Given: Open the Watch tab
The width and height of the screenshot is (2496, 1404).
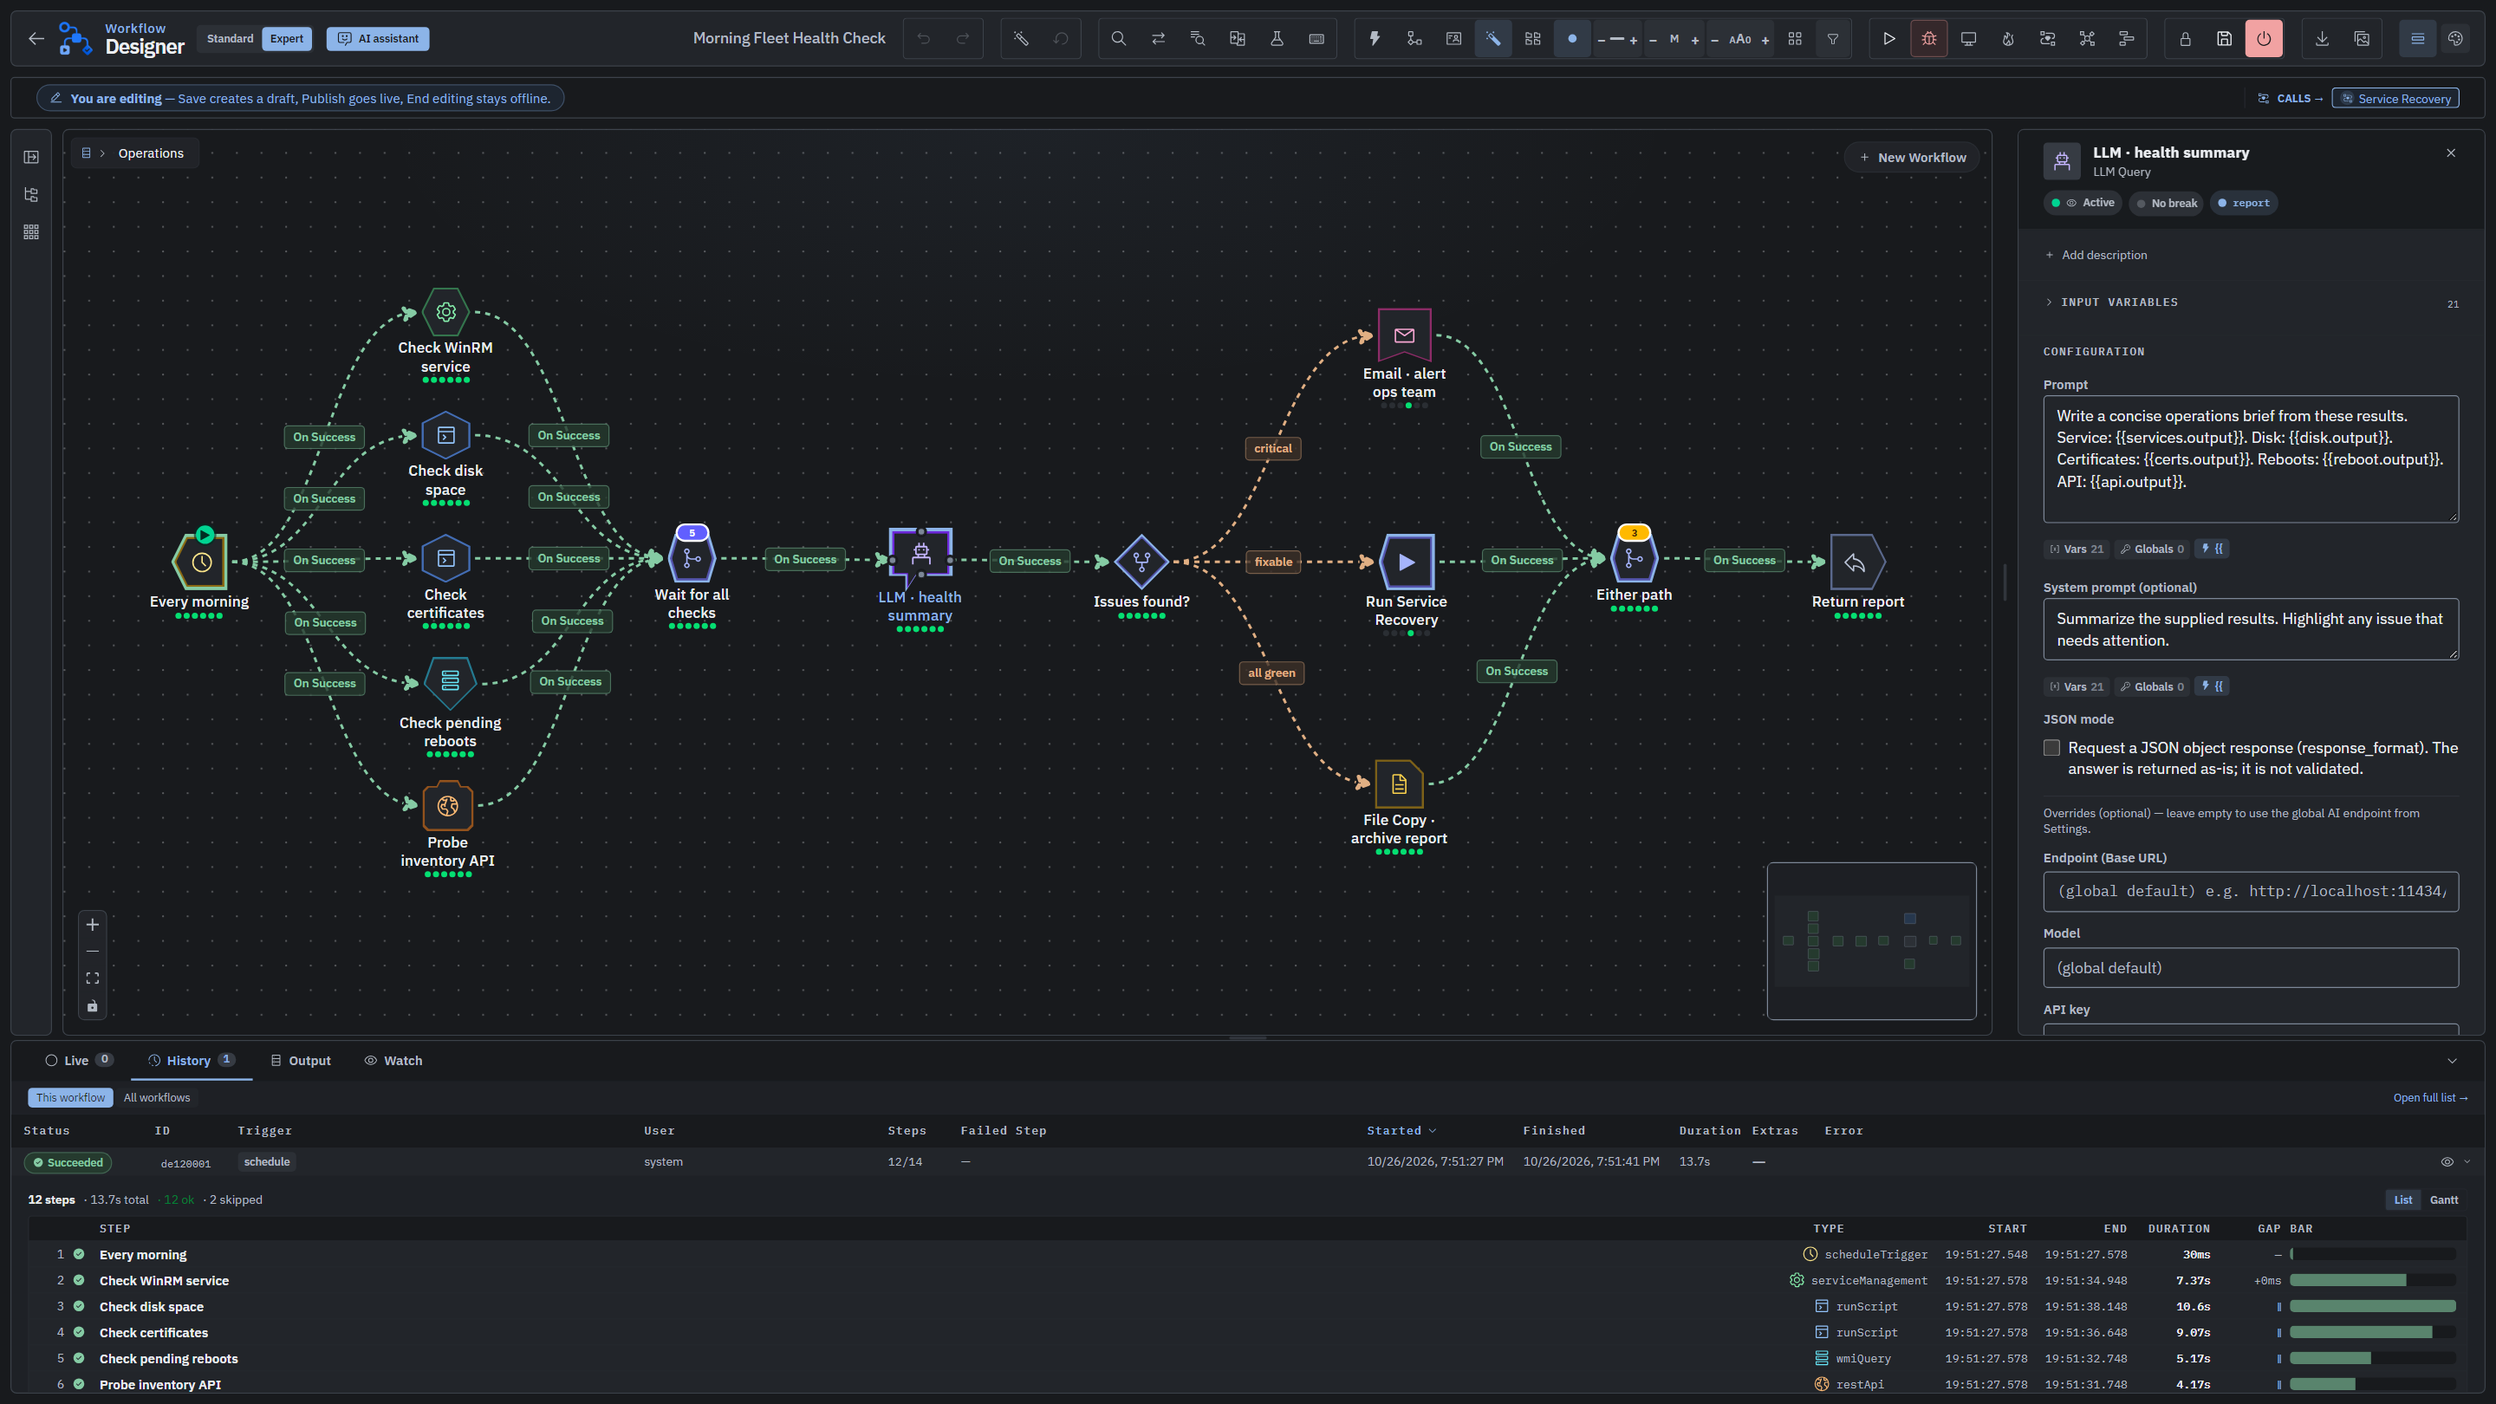Looking at the screenshot, I should [x=393, y=1061].
